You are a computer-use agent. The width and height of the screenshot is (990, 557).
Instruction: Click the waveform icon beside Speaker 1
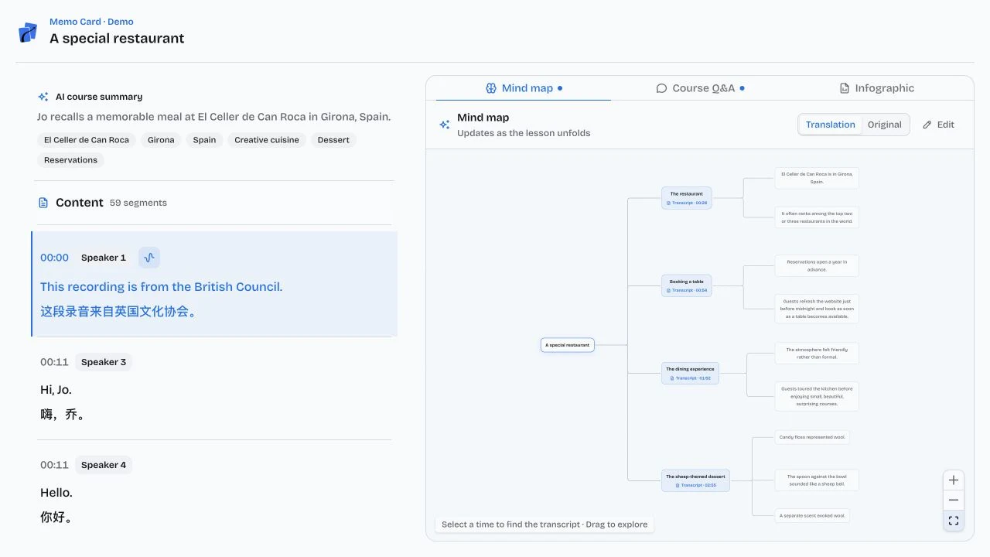point(149,258)
